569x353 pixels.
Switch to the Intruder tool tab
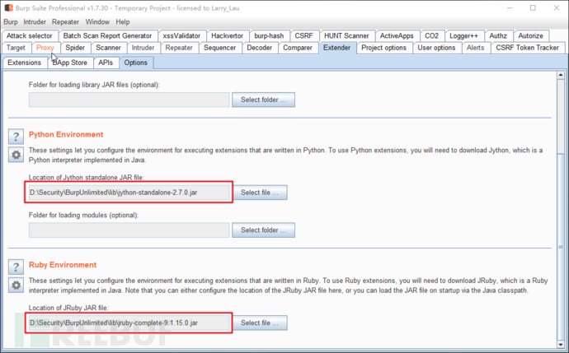pyautogui.click(x=143, y=48)
